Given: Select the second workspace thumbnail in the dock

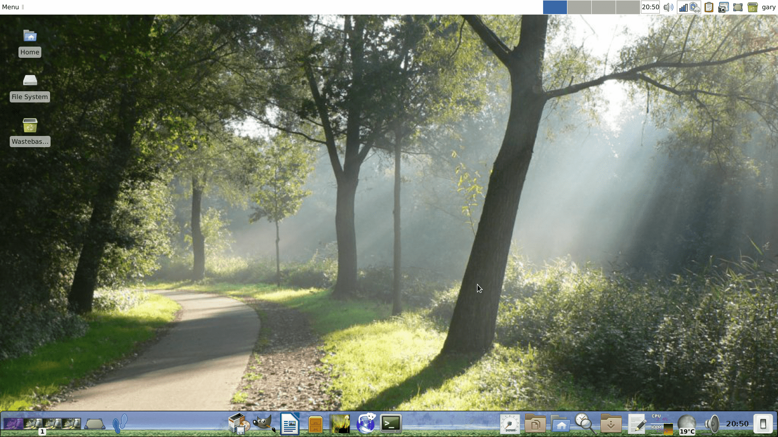Looking at the screenshot, I should [x=33, y=423].
